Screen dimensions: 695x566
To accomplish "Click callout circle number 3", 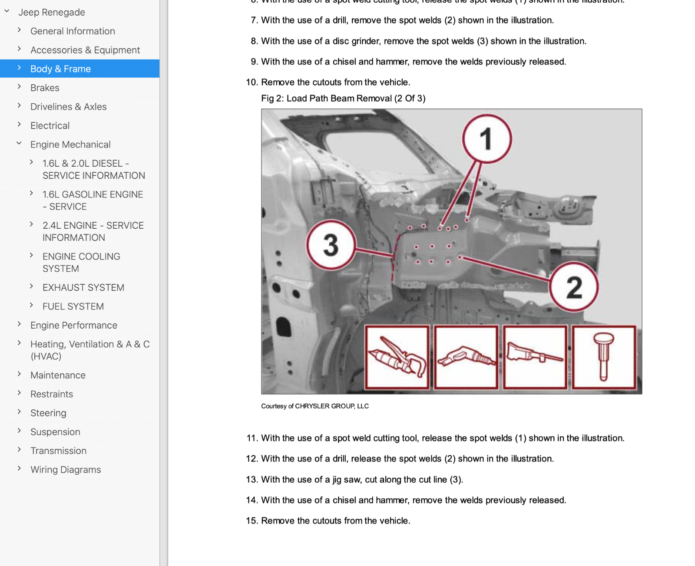I will [x=331, y=245].
